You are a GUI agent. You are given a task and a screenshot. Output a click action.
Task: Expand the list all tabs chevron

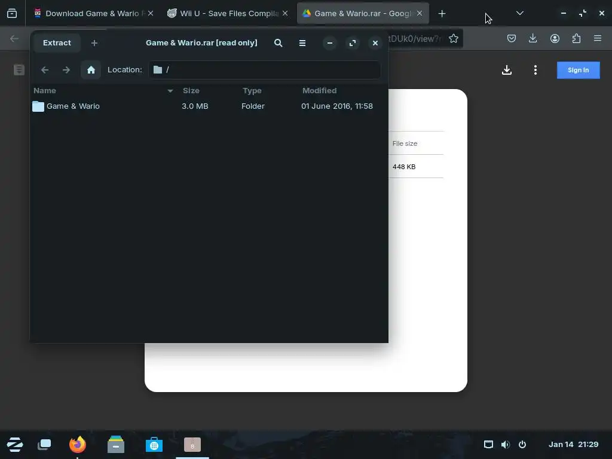[x=520, y=13]
